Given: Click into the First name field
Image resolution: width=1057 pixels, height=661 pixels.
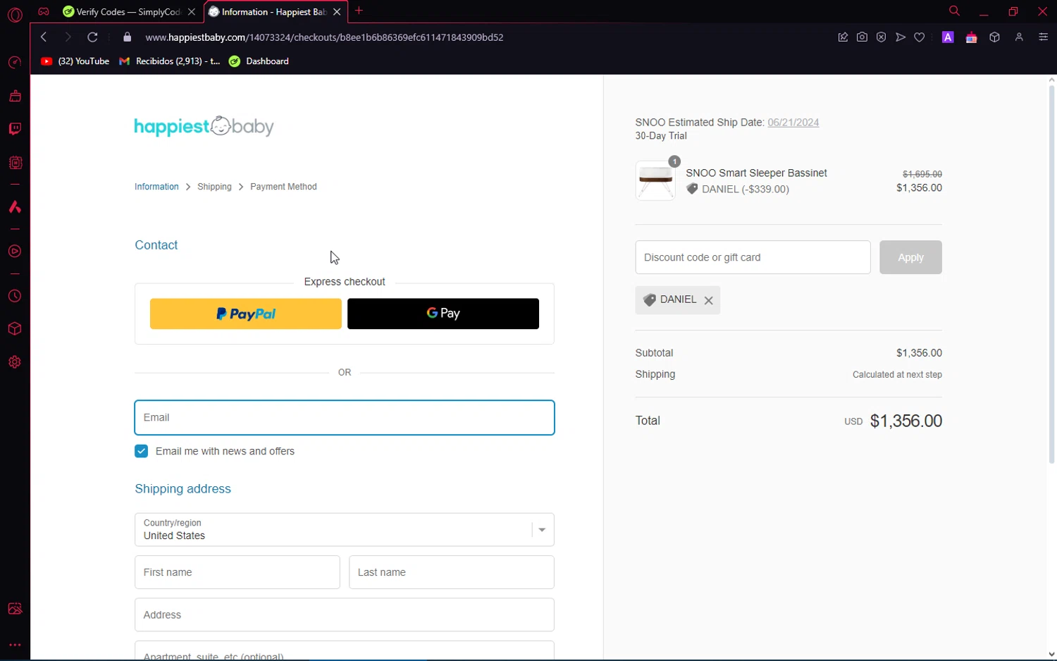Looking at the screenshot, I should click(237, 572).
